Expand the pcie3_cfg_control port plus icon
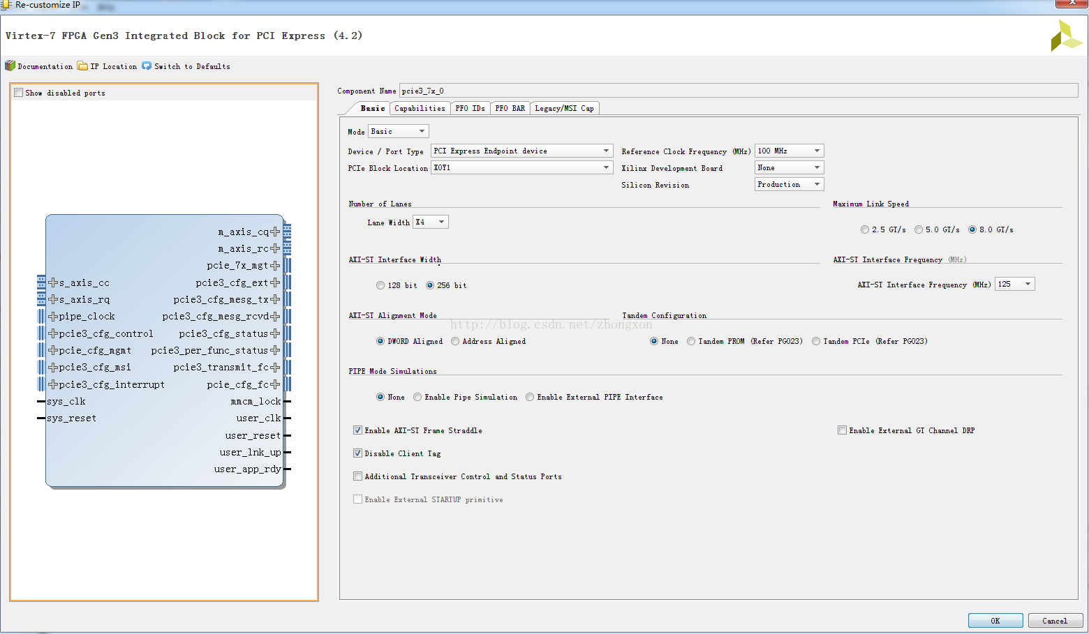Image resolution: width=1089 pixels, height=634 pixels. [53, 333]
